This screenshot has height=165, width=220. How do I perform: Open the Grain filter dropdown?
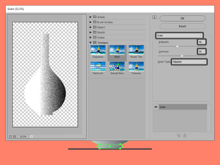(x=179, y=36)
